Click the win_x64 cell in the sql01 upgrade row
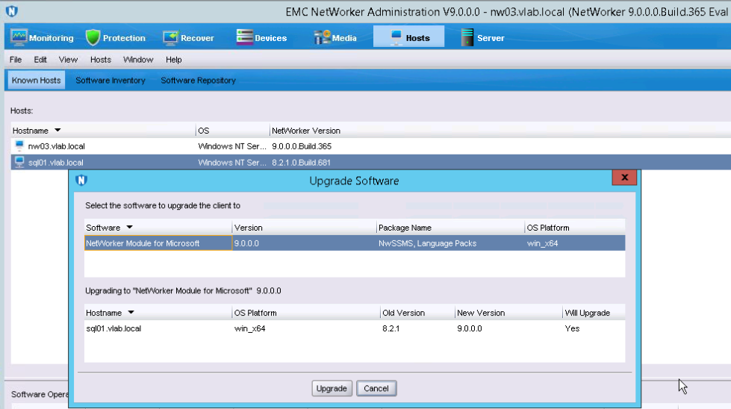This screenshot has width=731, height=409. [250, 328]
